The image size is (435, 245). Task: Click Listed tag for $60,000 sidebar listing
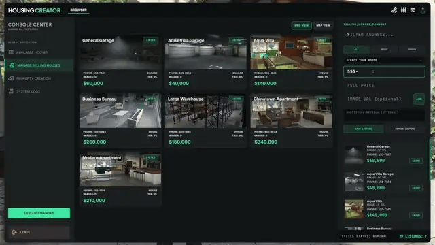(x=416, y=161)
